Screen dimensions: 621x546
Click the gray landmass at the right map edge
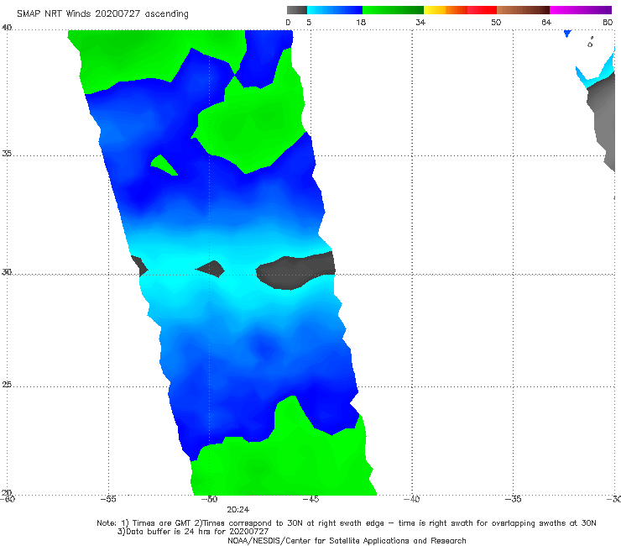[601, 119]
